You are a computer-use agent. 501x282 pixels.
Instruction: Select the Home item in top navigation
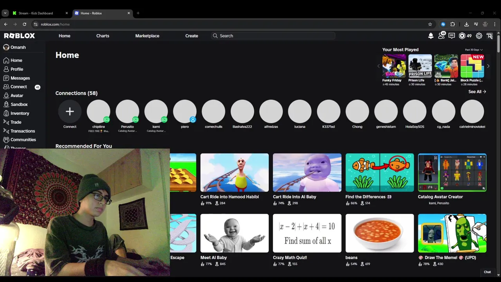65,36
